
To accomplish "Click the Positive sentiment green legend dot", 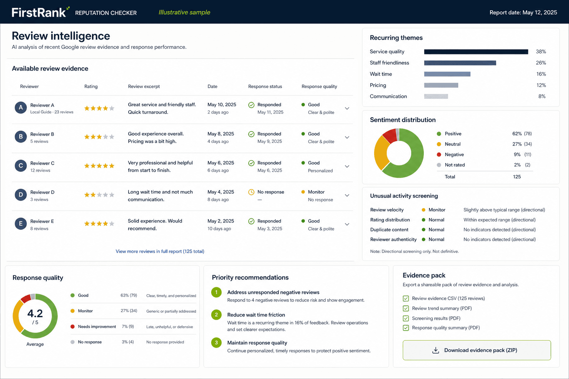I will pyautogui.click(x=439, y=134).
